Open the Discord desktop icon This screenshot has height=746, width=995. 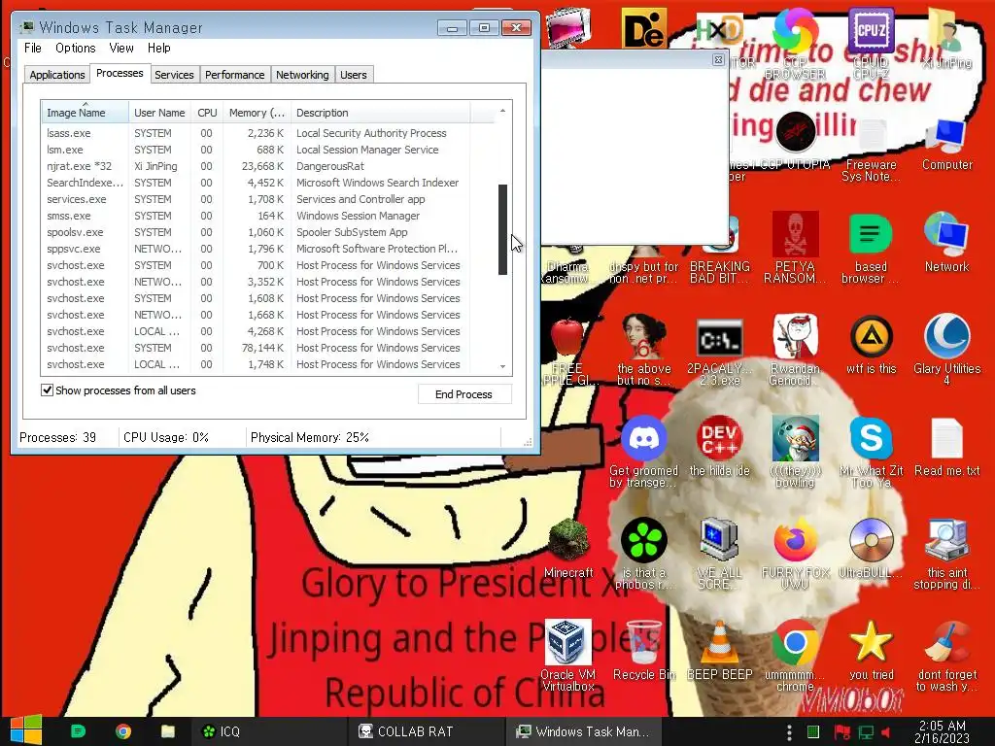643,438
